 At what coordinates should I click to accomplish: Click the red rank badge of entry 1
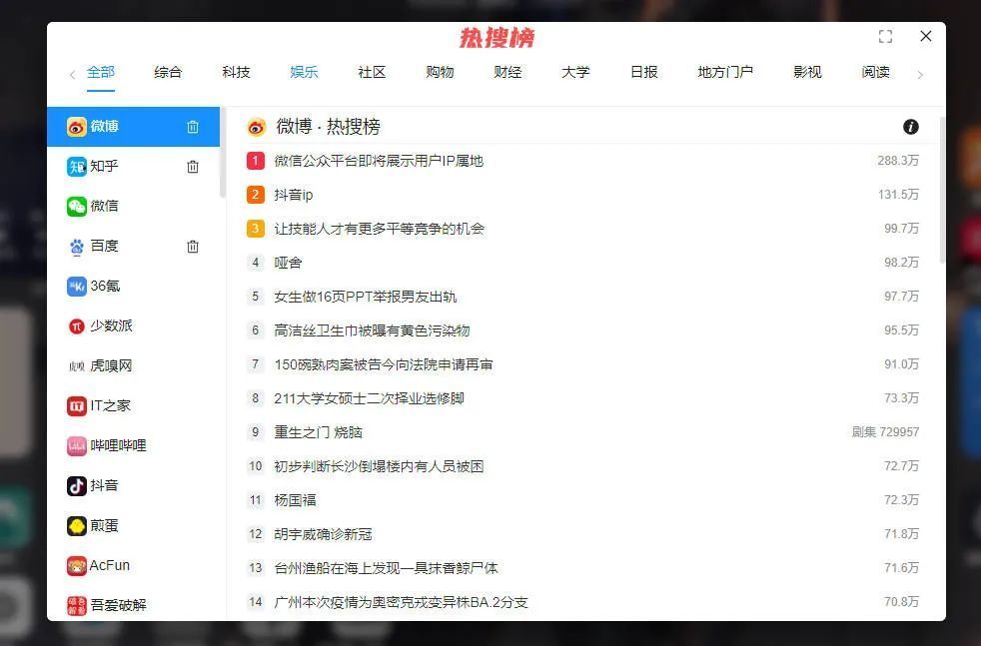pos(255,160)
